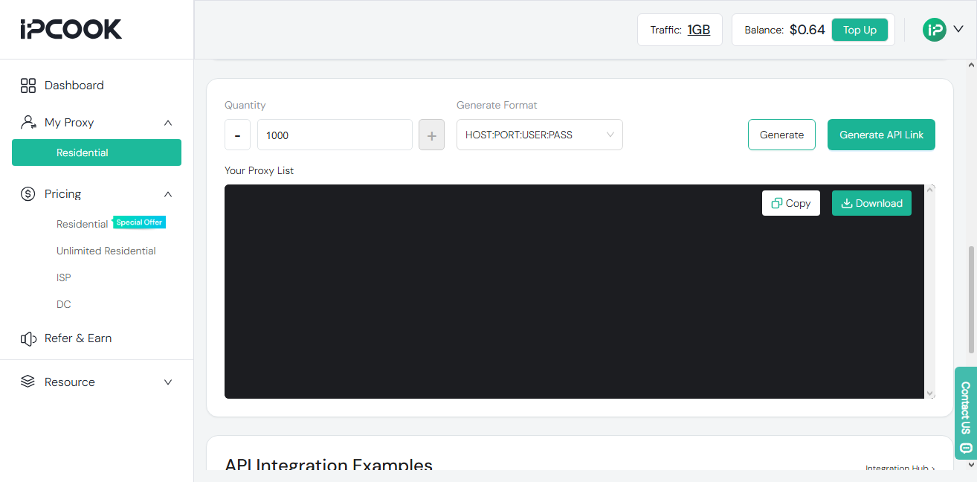Increase quantity with the plus button
Image resolution: width=977 pixels, height=482 pixels.
tap(431, 135)
